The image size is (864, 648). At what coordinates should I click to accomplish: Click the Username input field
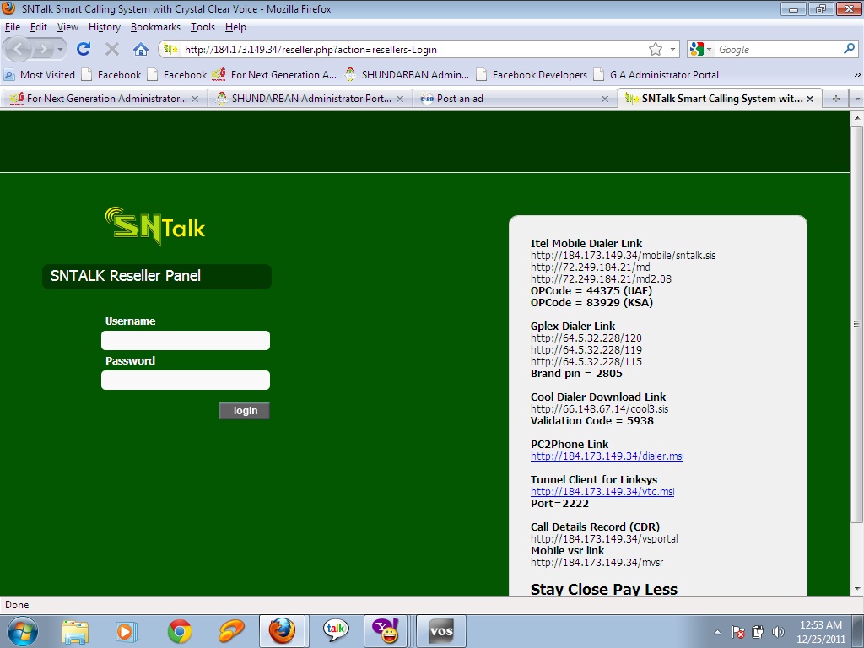click(x=186, y=341)
